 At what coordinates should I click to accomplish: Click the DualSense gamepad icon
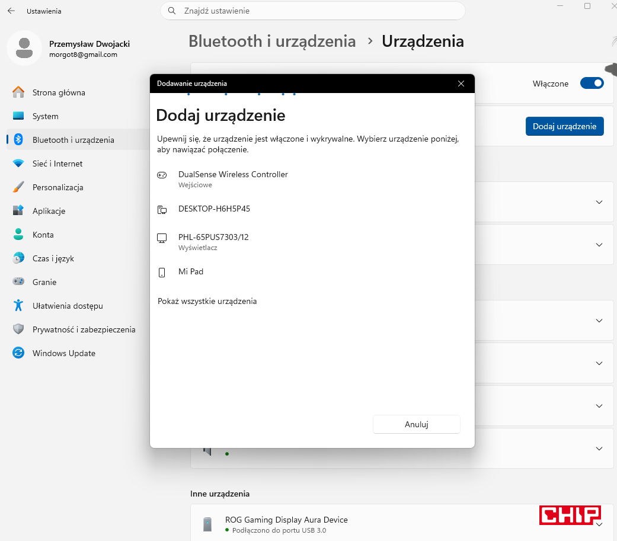pyautogui.click(x=162, y=175)
